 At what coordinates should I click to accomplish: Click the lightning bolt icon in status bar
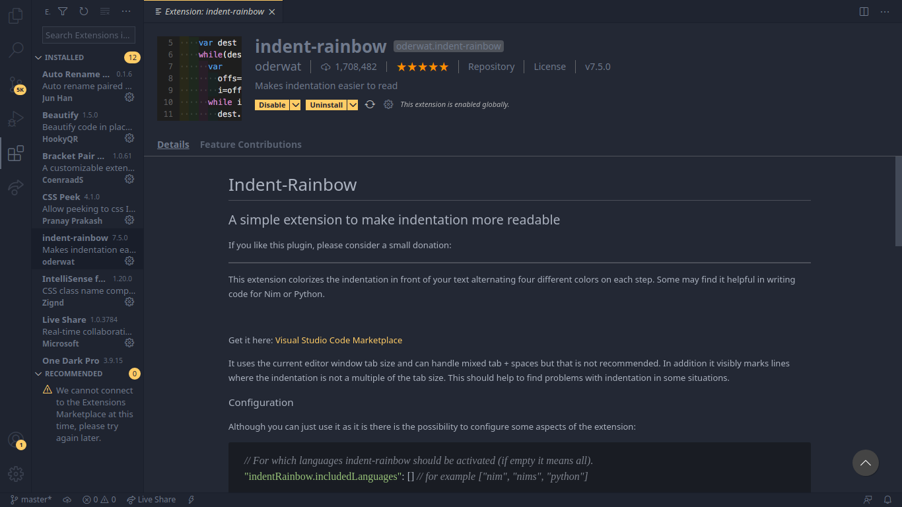[191, 500]
